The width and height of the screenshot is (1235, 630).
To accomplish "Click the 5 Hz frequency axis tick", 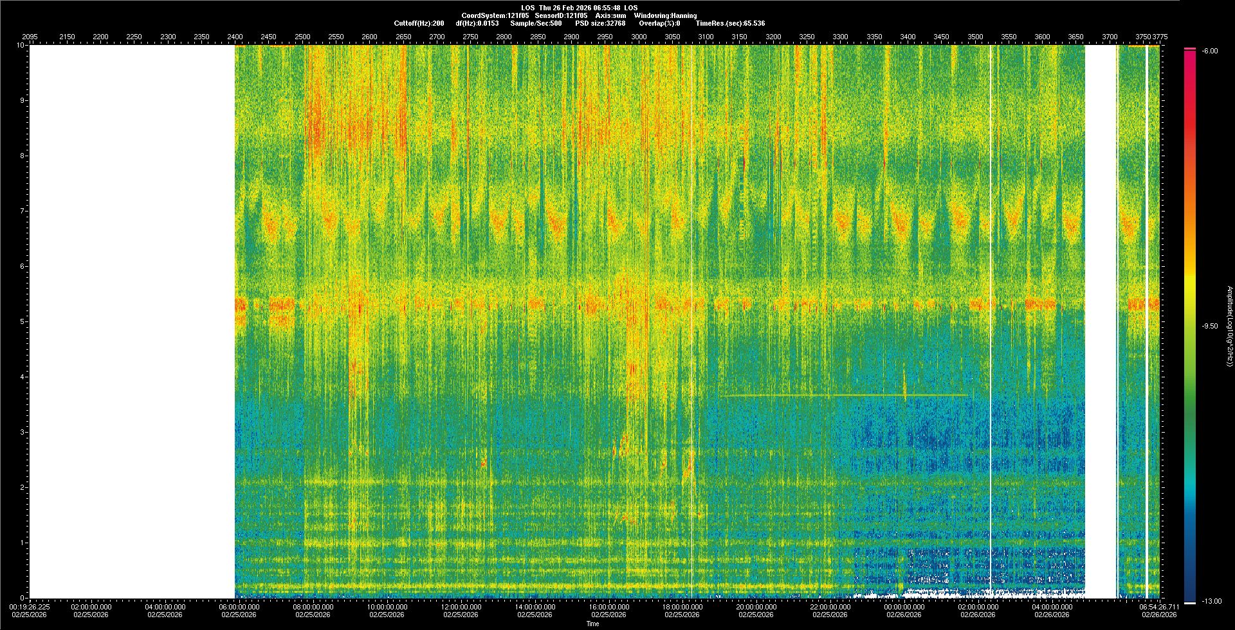I will tap(22, 321).
